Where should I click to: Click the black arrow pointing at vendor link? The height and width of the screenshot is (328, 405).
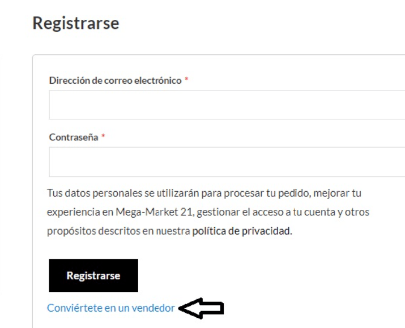pos(201,308)
